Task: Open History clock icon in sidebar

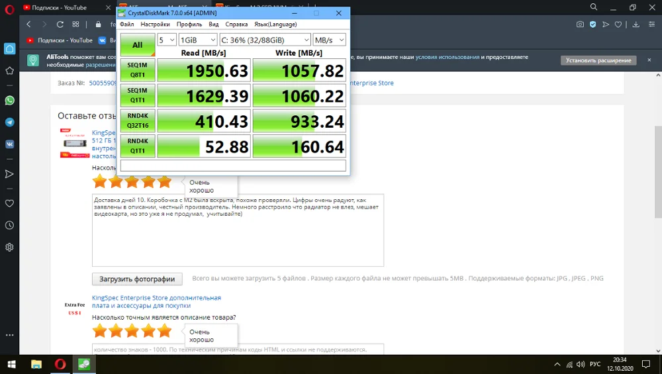Action: coord(9,226)
